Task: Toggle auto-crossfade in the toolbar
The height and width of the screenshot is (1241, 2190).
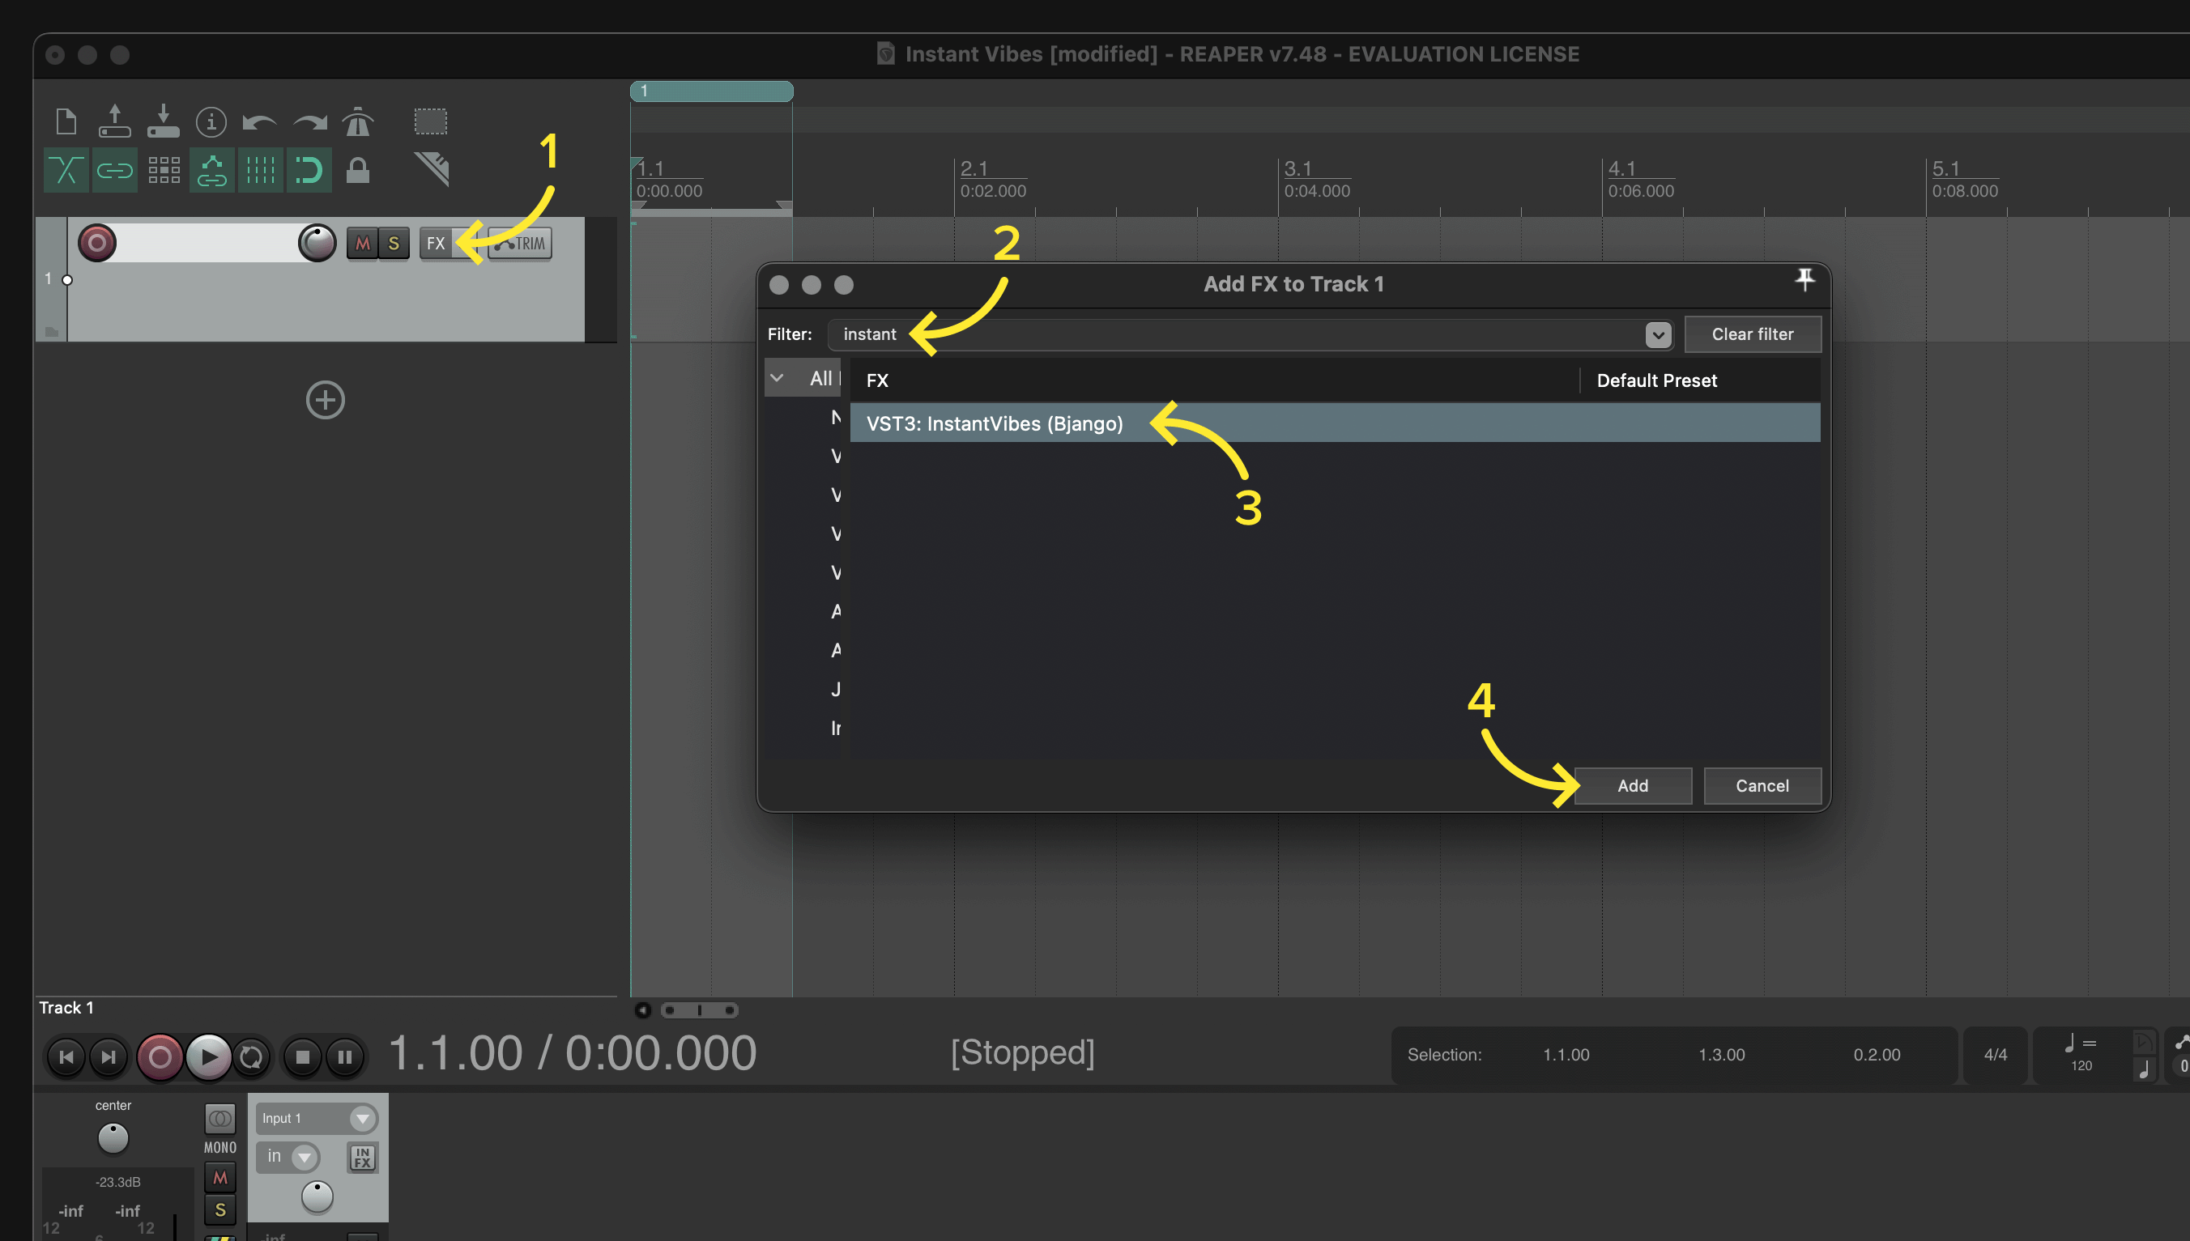Action: tap(66, 171)
